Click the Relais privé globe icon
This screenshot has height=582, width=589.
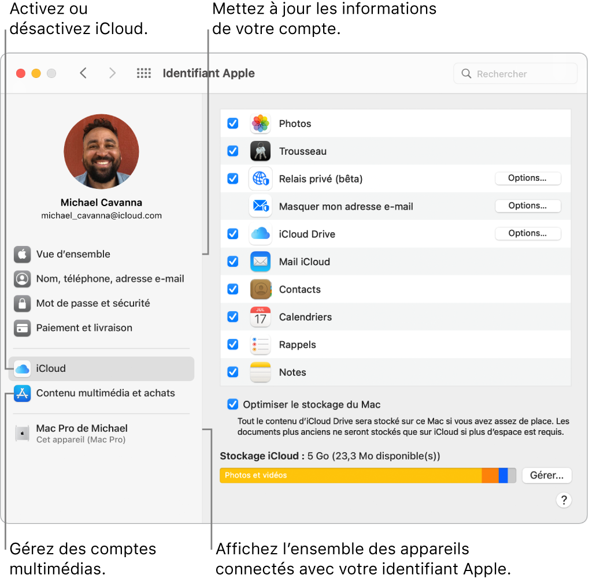260,178
